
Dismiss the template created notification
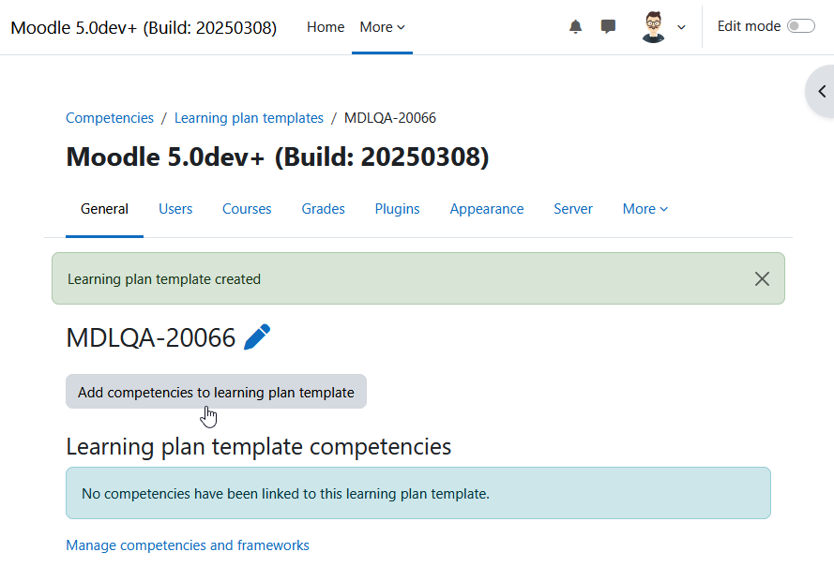[762, 278]
